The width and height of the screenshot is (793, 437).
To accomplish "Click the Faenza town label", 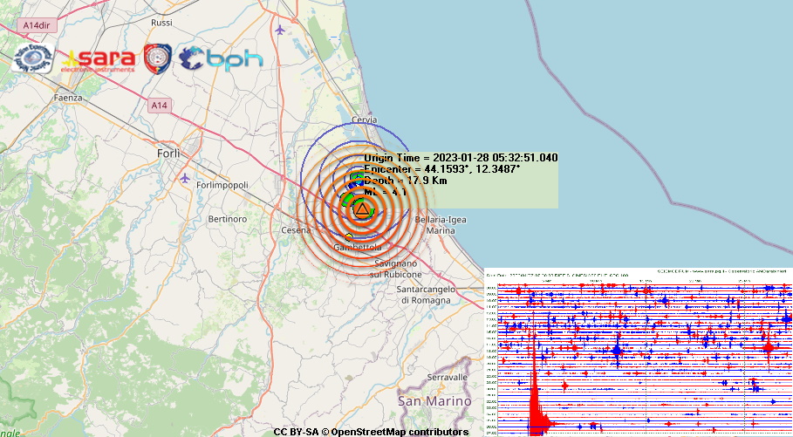I will tap(67, 99).
